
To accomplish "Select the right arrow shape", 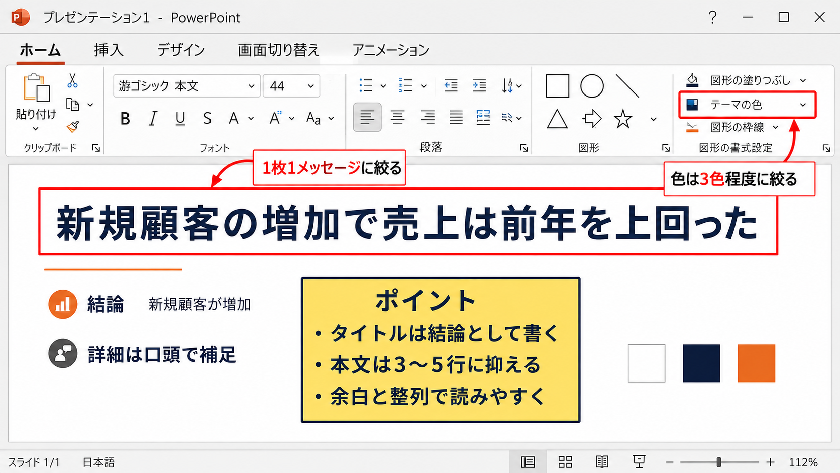I will coord(592,119).
